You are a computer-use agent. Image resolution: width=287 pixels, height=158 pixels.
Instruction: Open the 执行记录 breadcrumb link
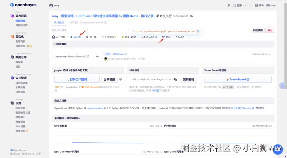click(147, 16)
